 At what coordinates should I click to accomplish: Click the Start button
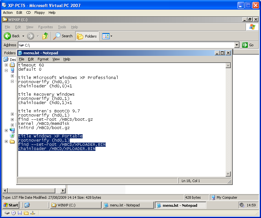click(11, 205)
